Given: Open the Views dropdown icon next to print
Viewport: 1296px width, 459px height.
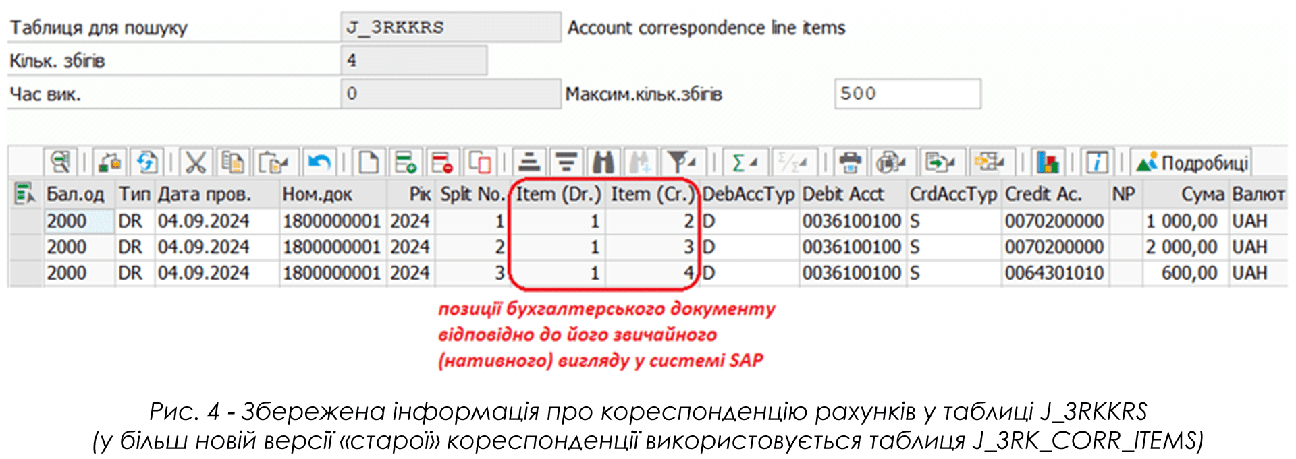Looking at the screenshot, I should [892, 162].
